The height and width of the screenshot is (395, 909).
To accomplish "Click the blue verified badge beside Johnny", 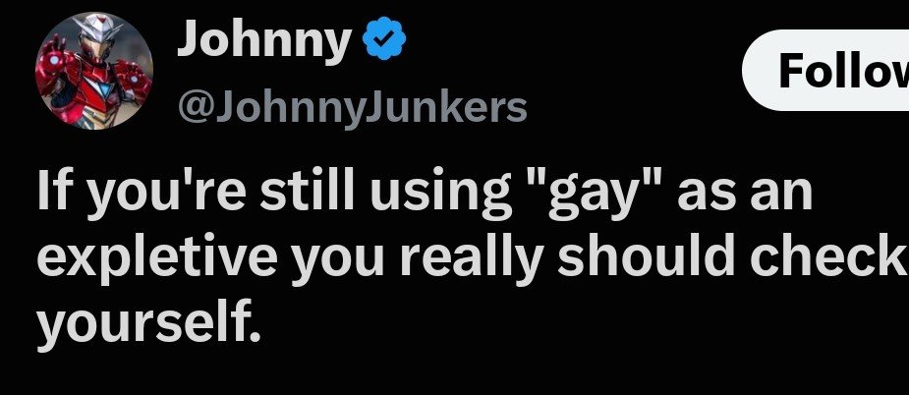I will [384, 38].
